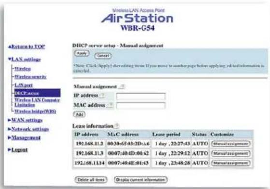This screenshot has width=270, height=189.
Task: Click Display current information button
Action: coord(141,180)
